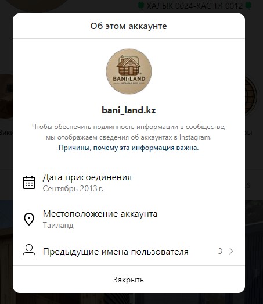This screenshot has width=263, height=304.
Task: Open link Причины, почему эта информация важна
Action: (129, 148)
